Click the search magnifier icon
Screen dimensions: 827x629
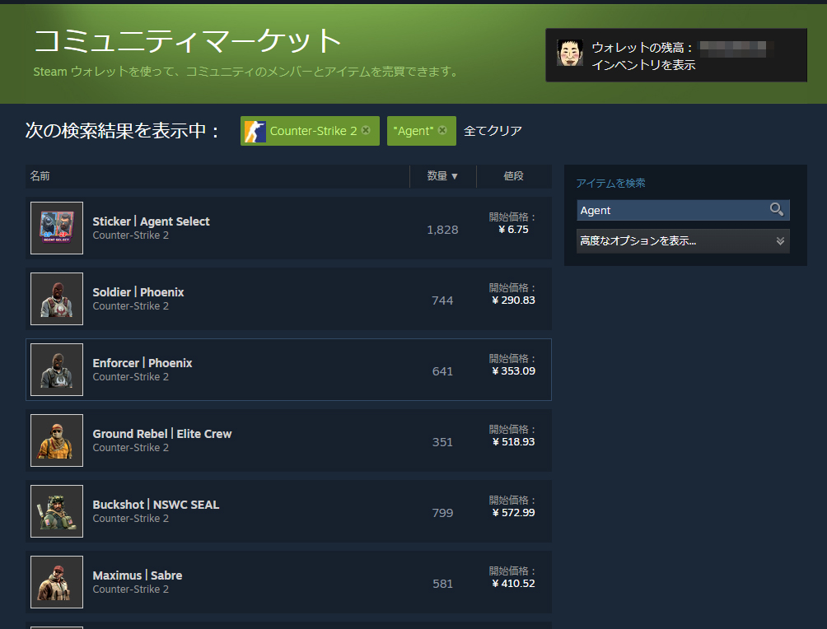[x=777, y=210]
